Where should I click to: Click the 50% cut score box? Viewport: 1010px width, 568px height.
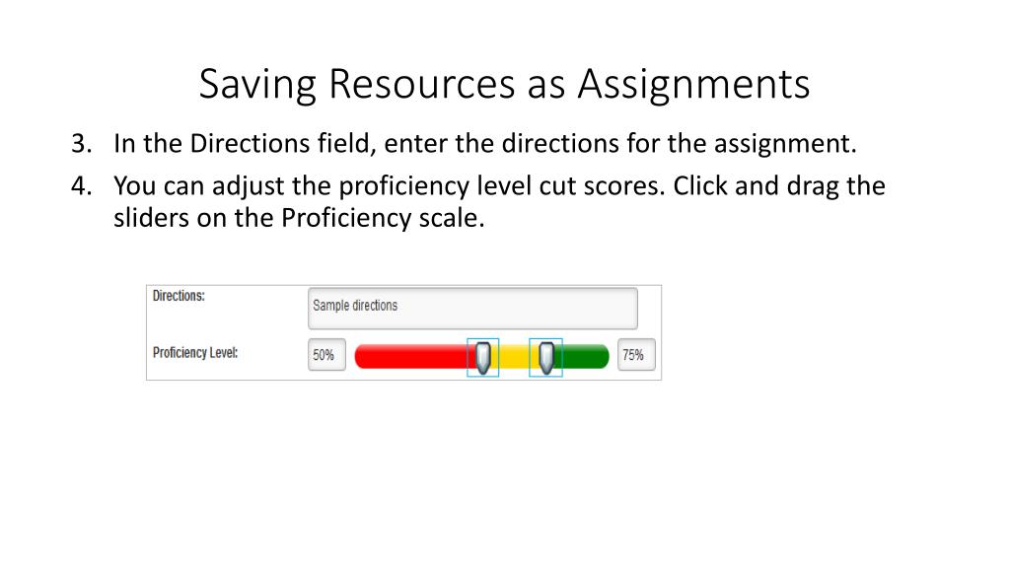pyautogui.click(x=326, y=355)
